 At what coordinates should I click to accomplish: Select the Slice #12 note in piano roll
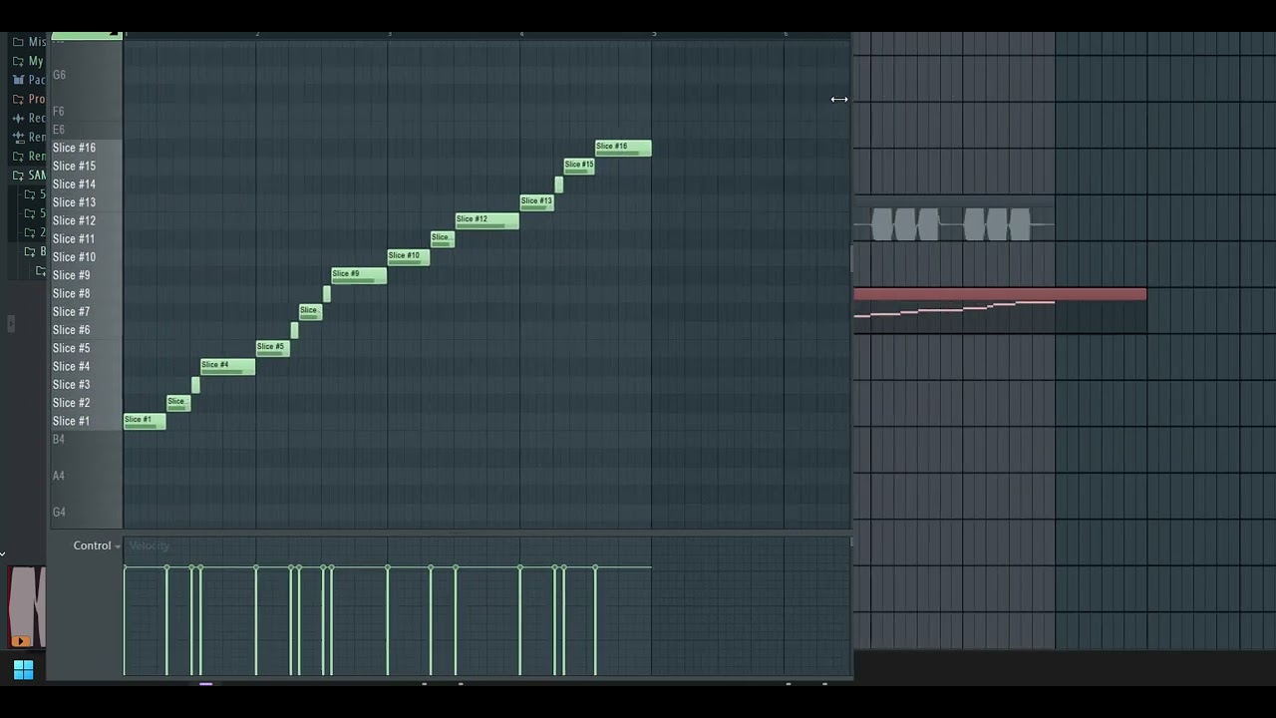click(x=487, y=220)
